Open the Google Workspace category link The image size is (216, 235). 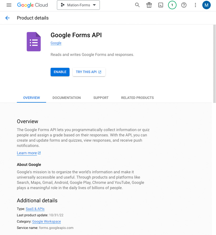[x=47, y=221]
